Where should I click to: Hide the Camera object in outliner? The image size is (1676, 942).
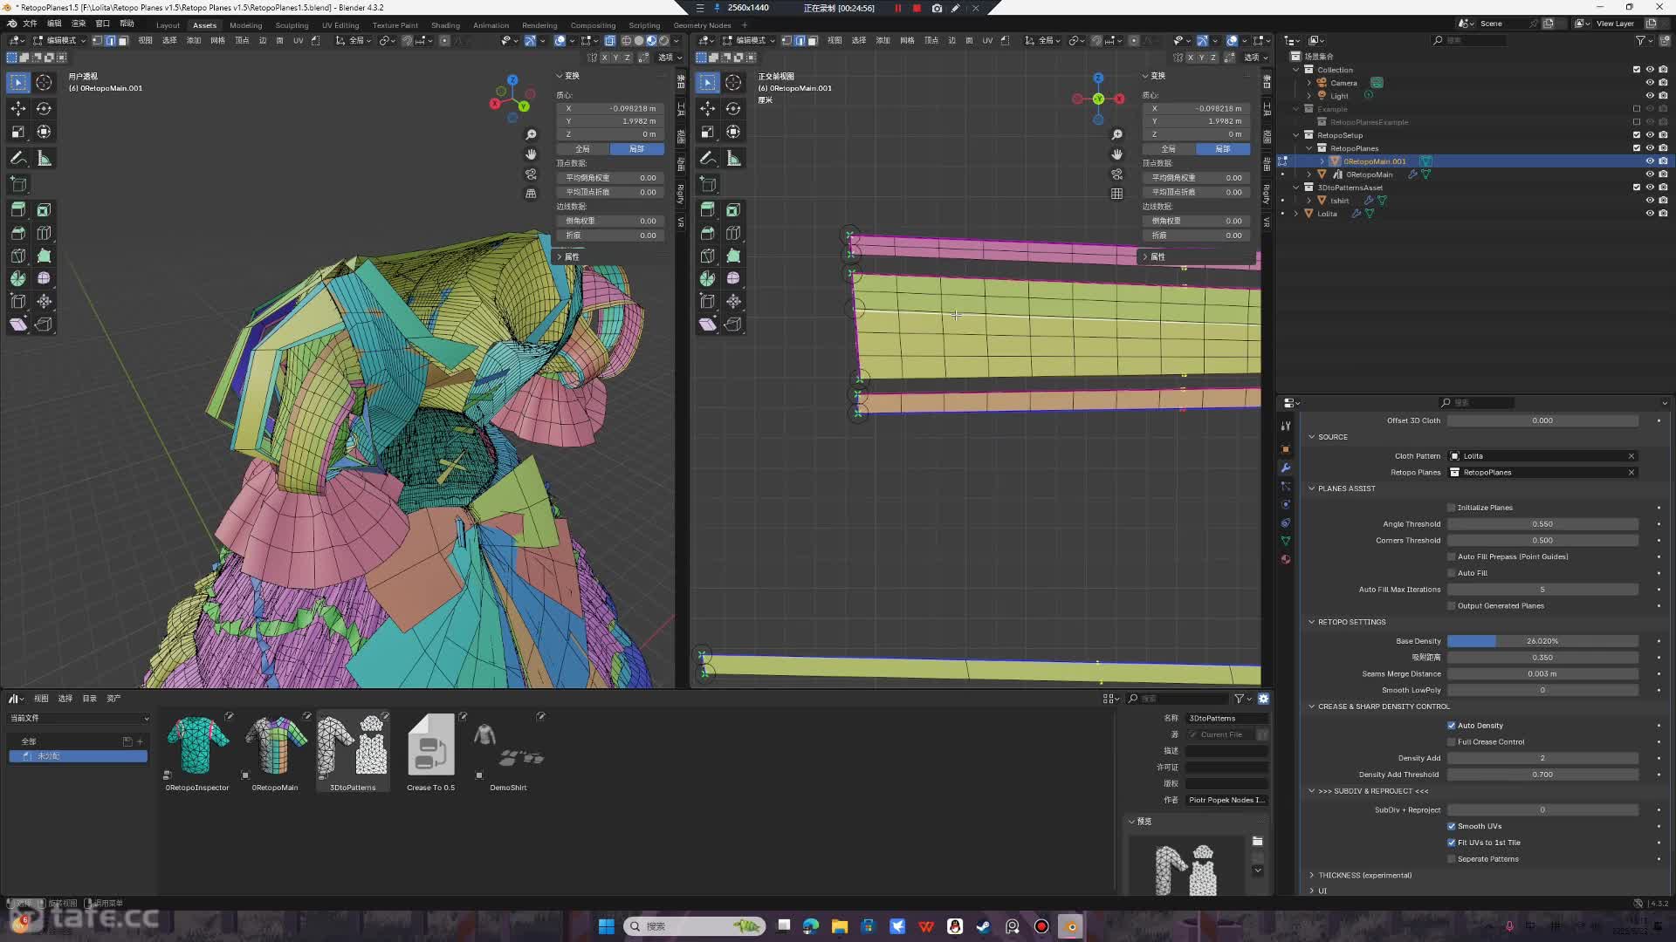1650,83
